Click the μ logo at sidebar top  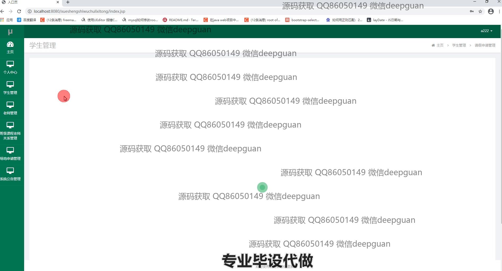10,32
